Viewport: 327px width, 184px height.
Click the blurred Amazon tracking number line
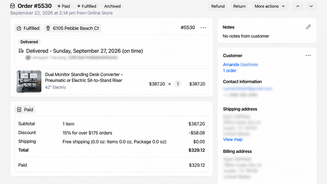coord(72,58)
